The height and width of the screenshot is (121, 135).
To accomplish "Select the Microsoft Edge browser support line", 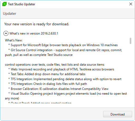I will point(63,45).
